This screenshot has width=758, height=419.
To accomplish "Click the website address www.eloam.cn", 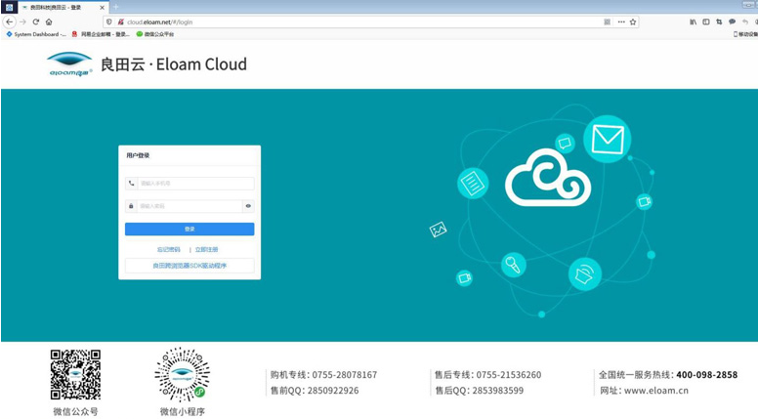I will click(x=656, y=391).
